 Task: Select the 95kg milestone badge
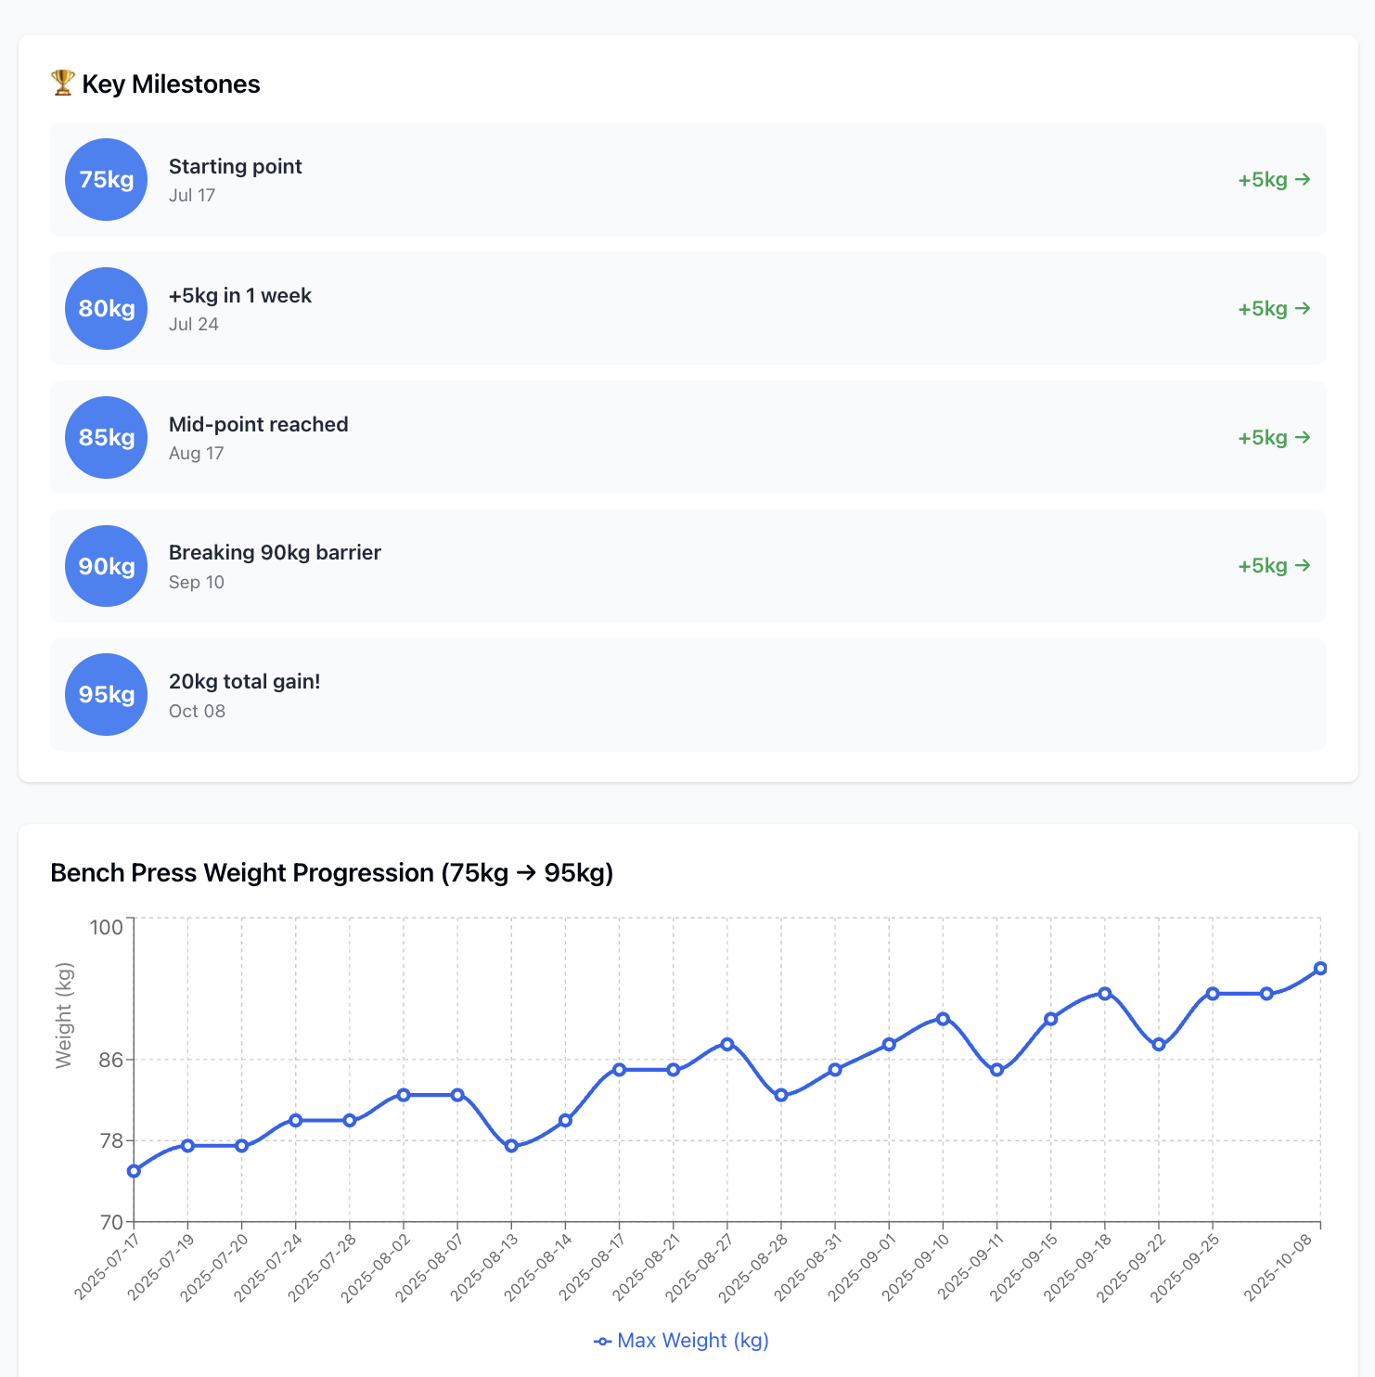(105, 694)
